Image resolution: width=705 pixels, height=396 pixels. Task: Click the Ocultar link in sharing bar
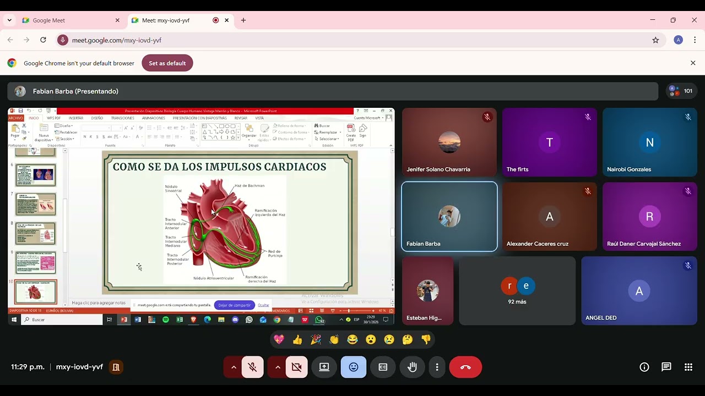[264, 305]
